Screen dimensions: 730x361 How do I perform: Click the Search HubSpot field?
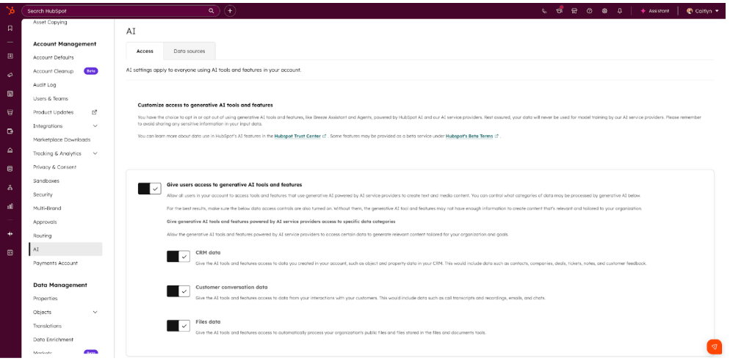[116, 11]
